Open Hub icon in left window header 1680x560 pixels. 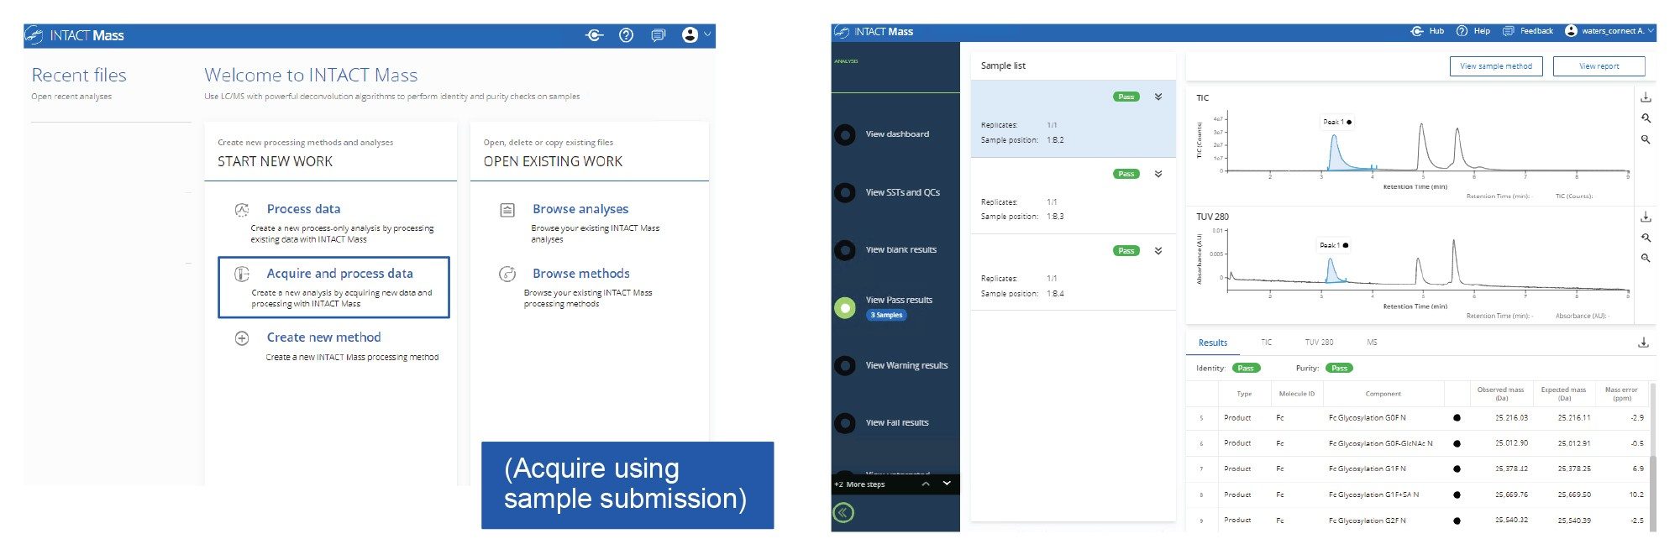click(595, 35)
